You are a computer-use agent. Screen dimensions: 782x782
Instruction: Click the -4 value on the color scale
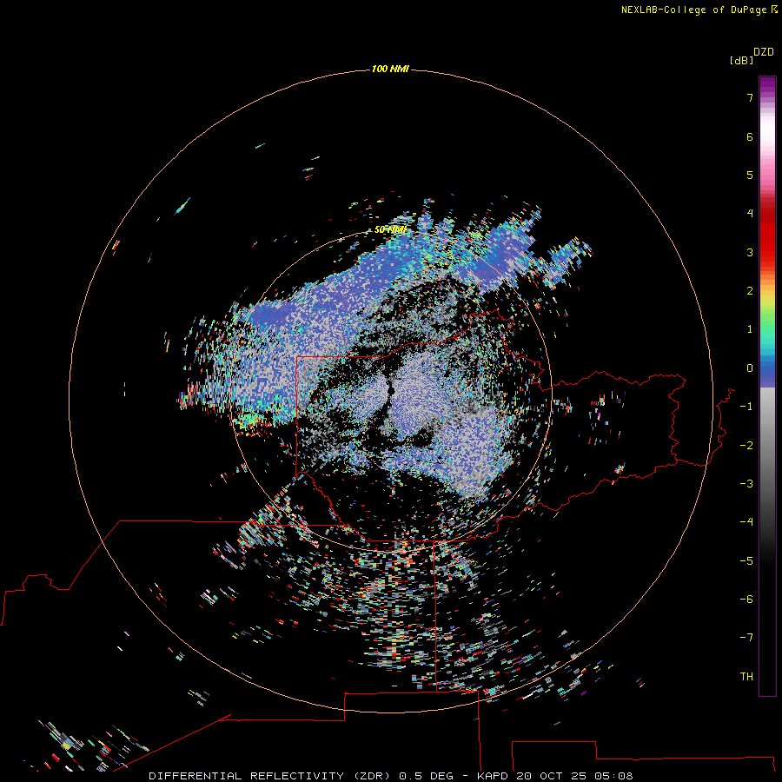(x=746, y=521)
